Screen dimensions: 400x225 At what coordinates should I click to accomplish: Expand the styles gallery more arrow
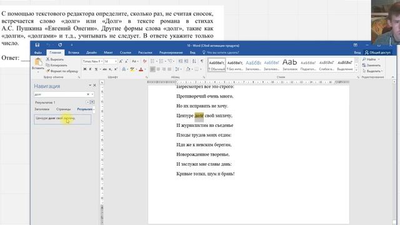click(357, 71)
